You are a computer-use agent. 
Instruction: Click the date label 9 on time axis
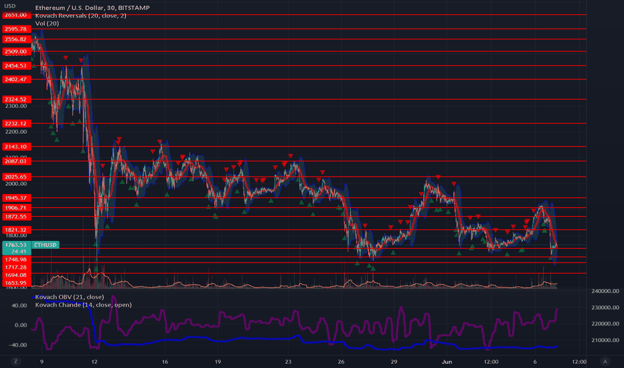click(42, 361)
